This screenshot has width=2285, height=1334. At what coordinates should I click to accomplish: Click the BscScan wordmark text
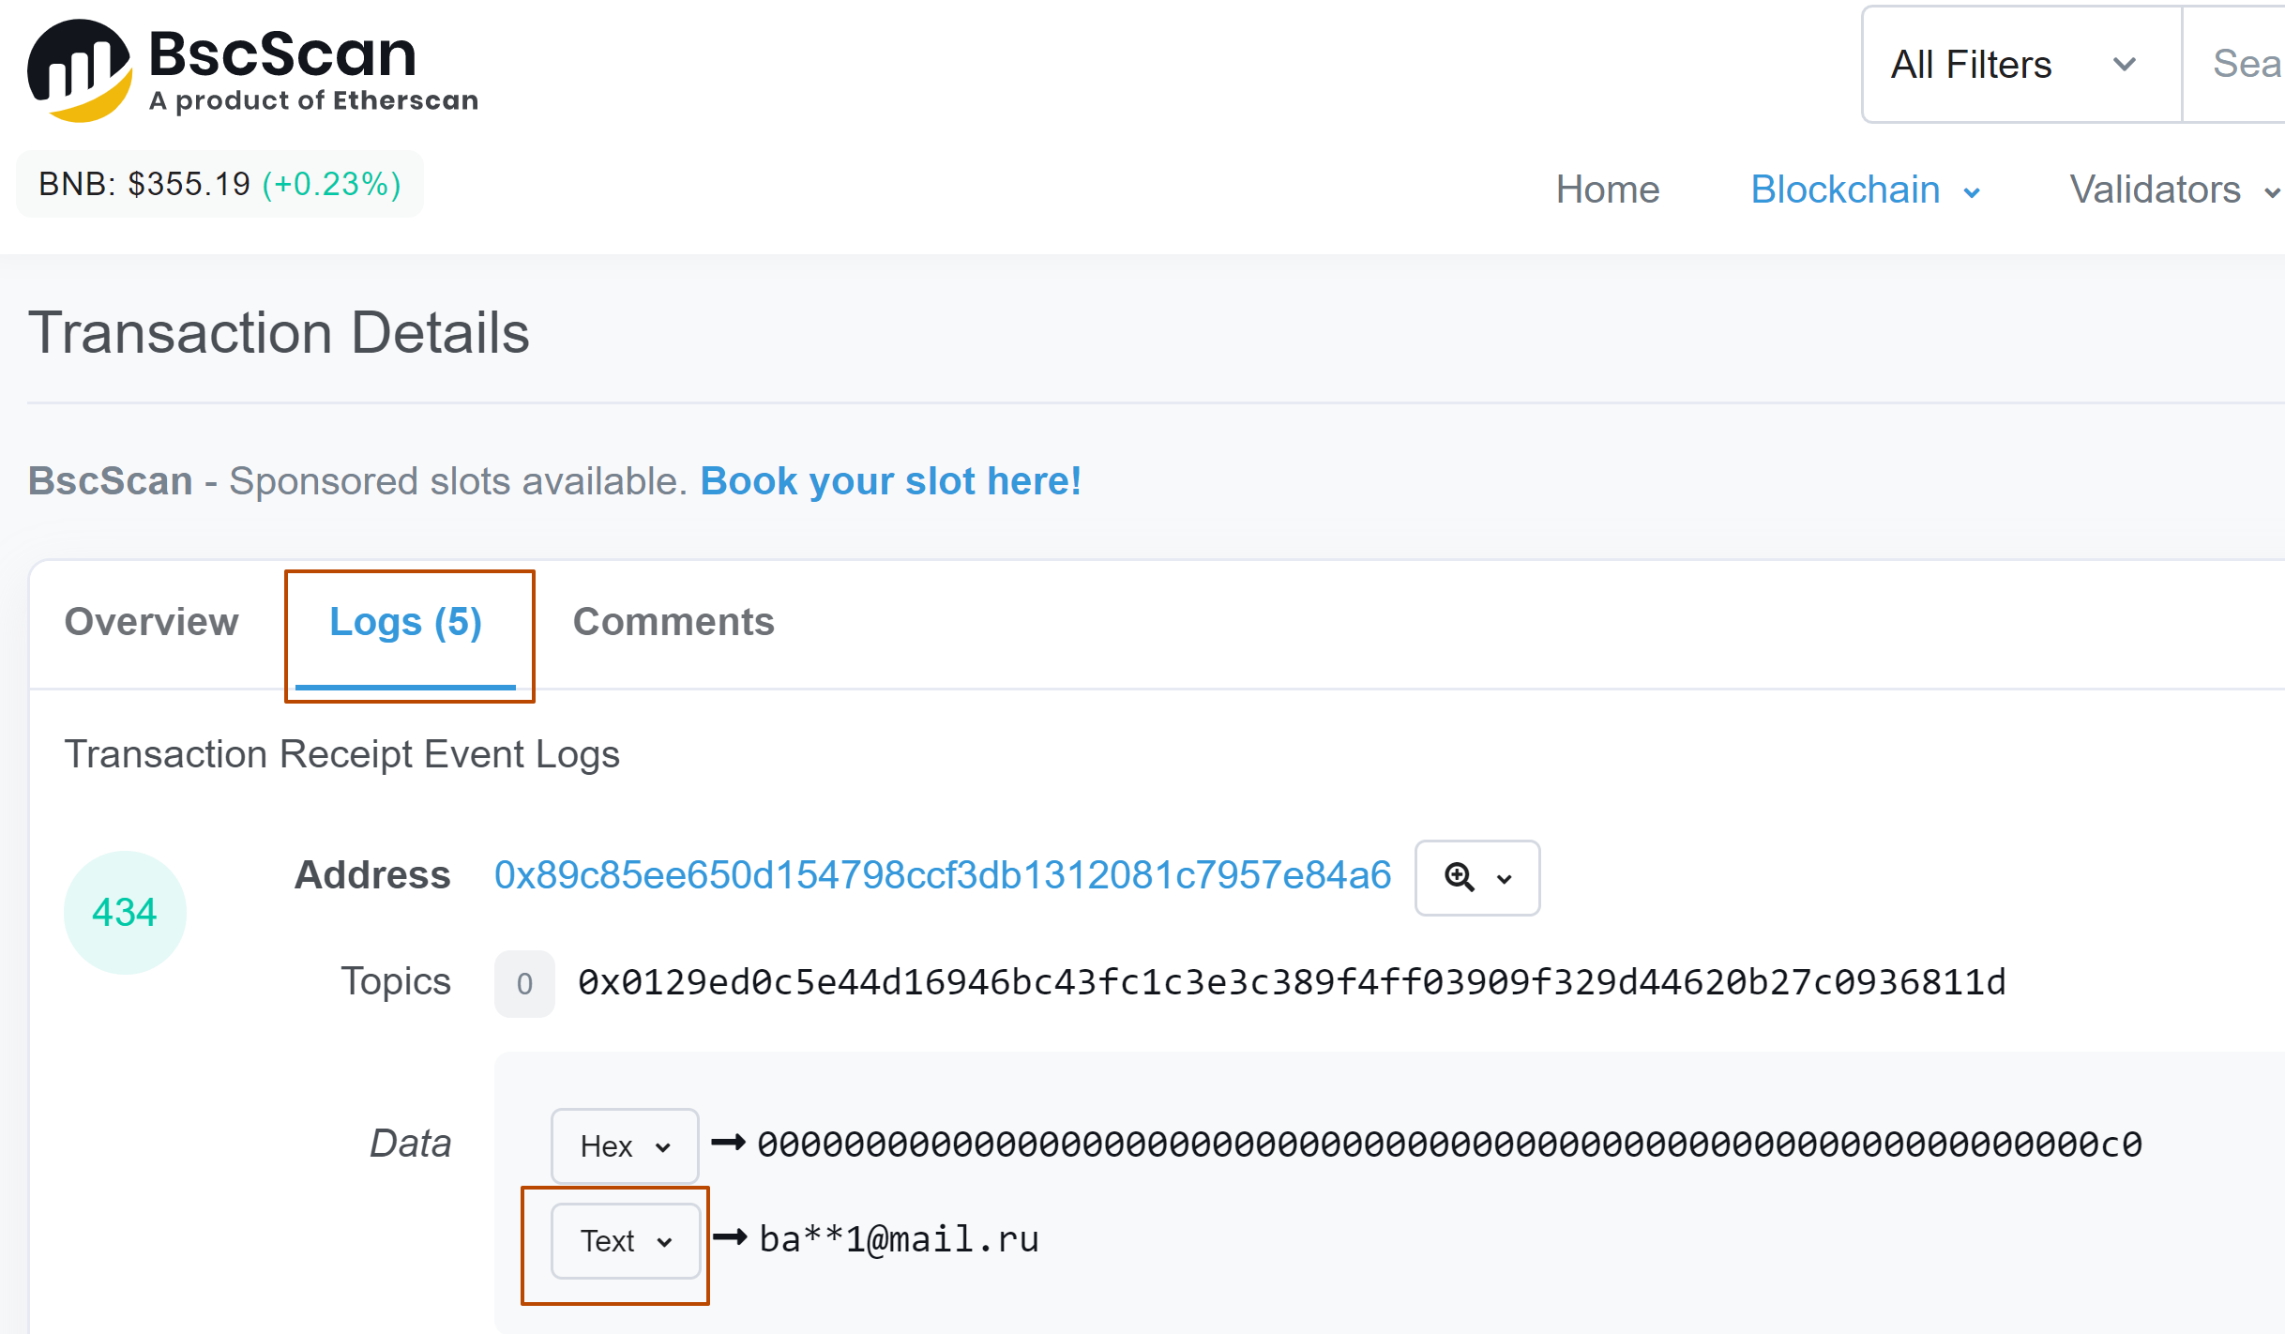pyautogui.click(x=283, y=54)
